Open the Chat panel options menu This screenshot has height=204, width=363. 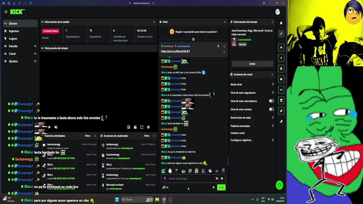tap(225, 22)
